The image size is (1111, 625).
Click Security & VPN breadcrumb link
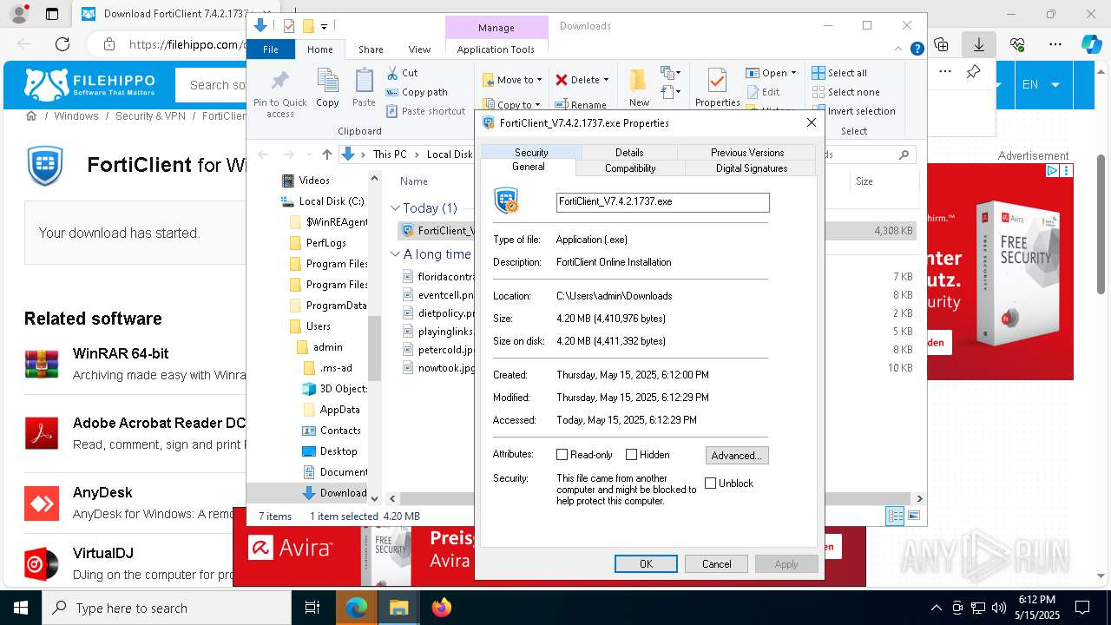point(150,115)
